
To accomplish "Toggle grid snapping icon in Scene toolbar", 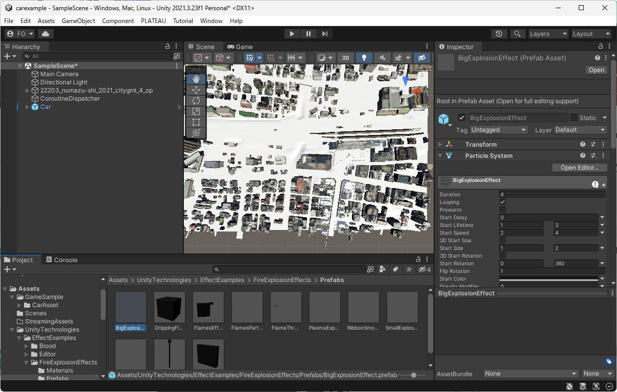I will (250, 58).
